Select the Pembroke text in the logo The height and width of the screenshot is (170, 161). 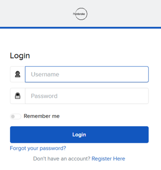[79, 14]
